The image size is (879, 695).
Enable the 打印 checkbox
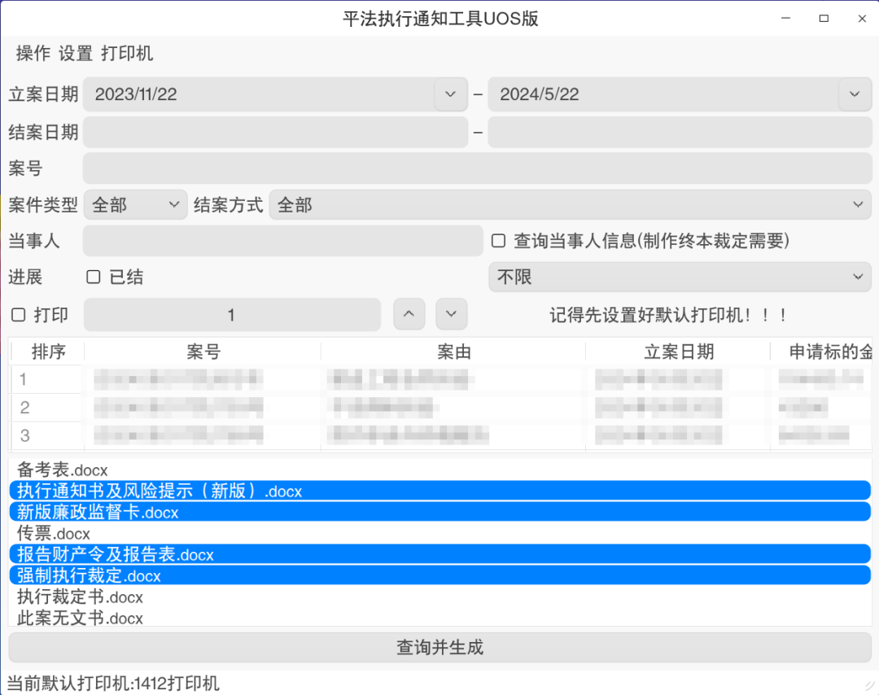[19, 315]
